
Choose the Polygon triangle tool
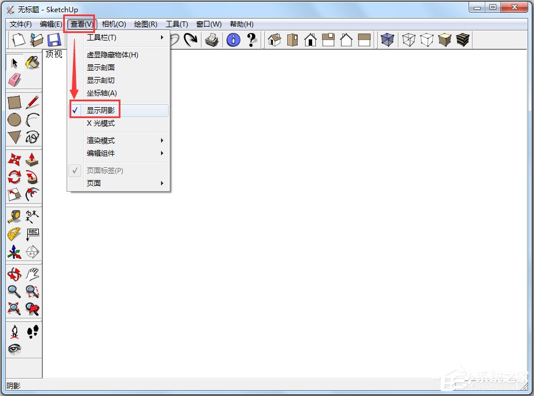pyautogui.click(x=14, y=137)
